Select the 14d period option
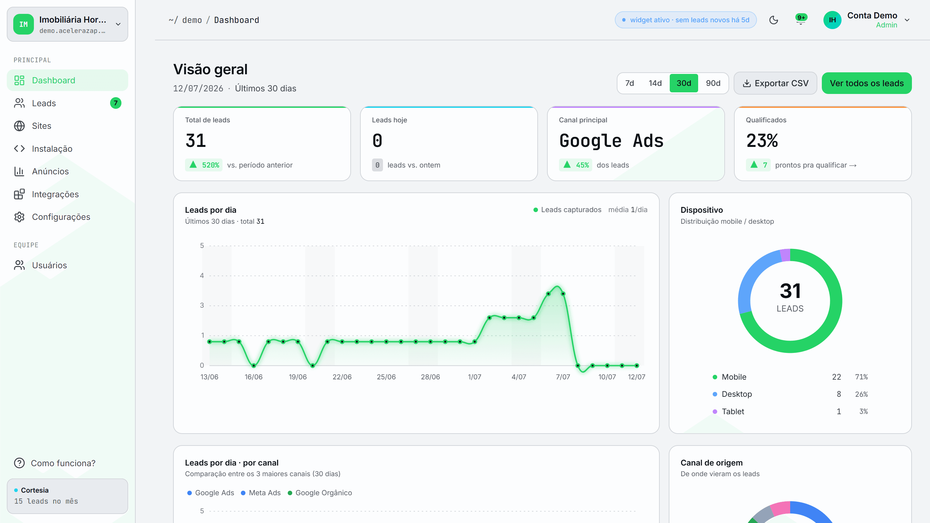 point(655,83)
